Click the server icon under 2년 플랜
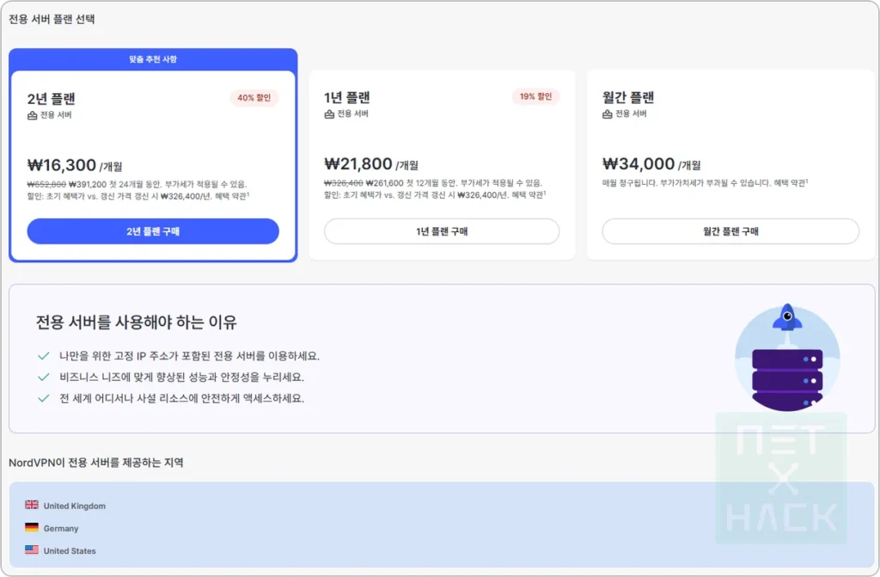Image resolution: width=880 pixels, height=577 pixels. point(32,115)
